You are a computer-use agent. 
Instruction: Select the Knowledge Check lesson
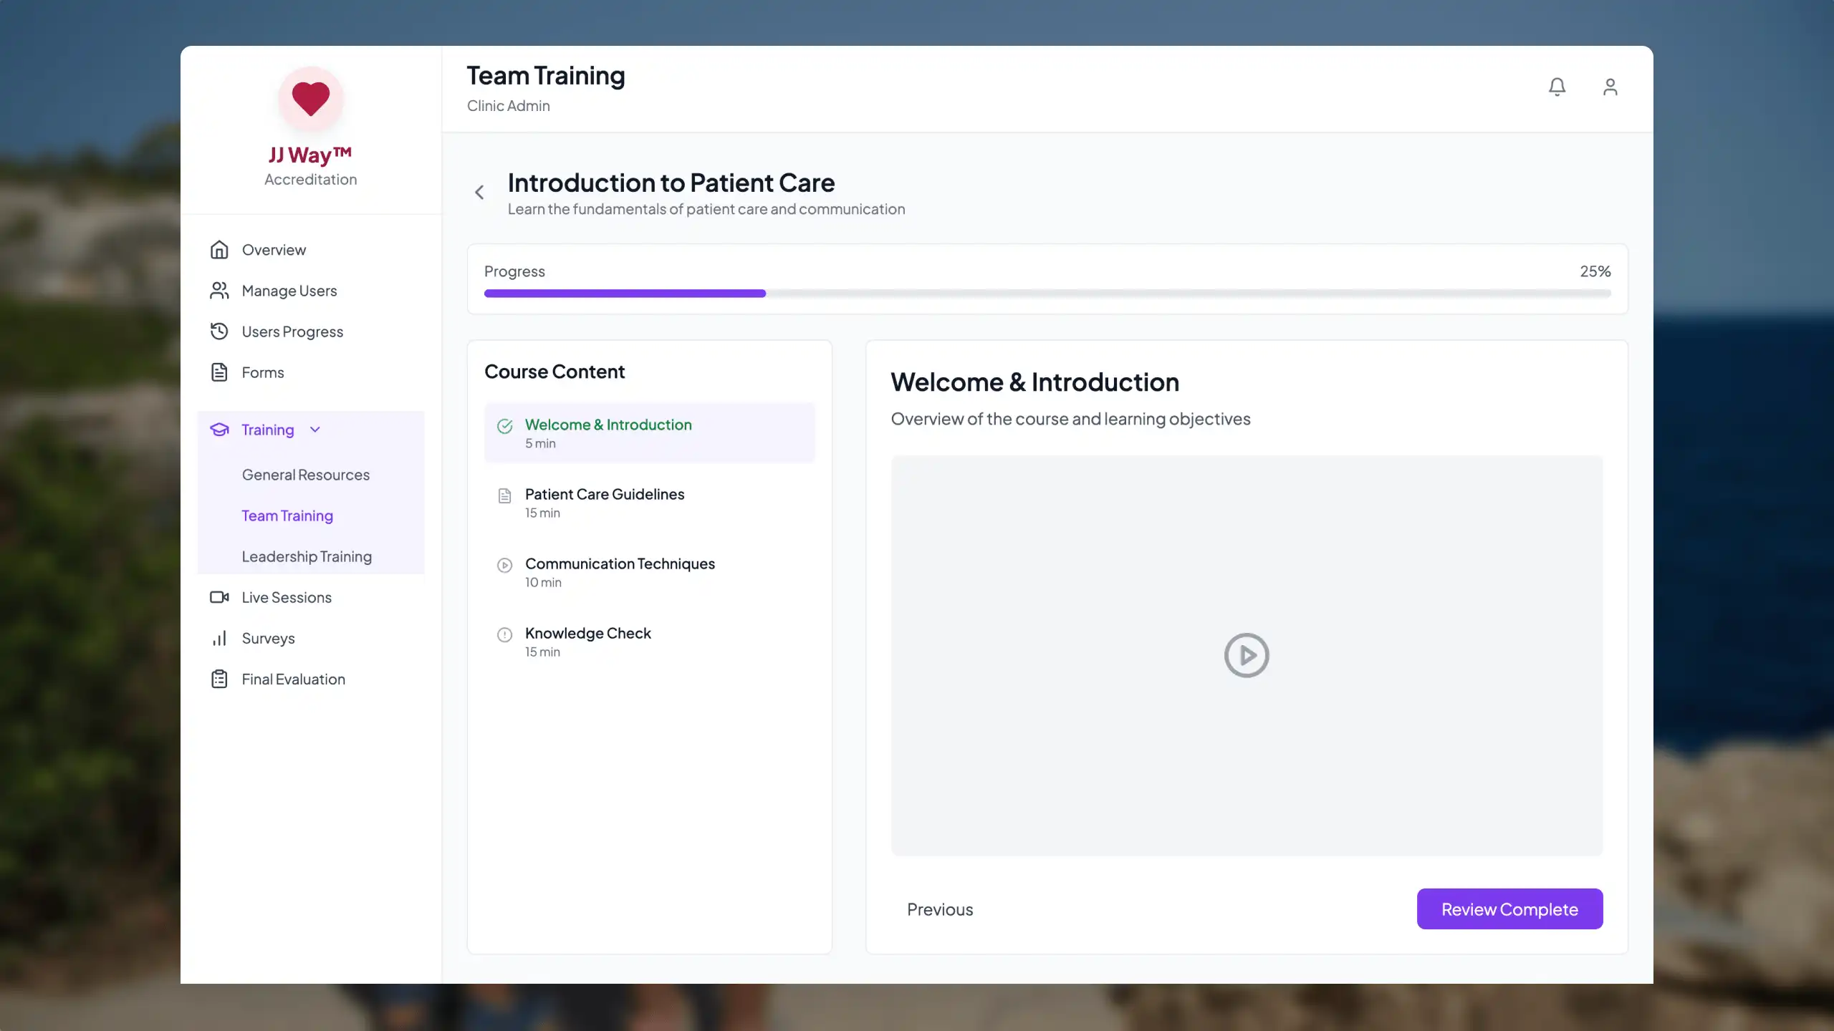pyautogui.click(x=649, y=641)
